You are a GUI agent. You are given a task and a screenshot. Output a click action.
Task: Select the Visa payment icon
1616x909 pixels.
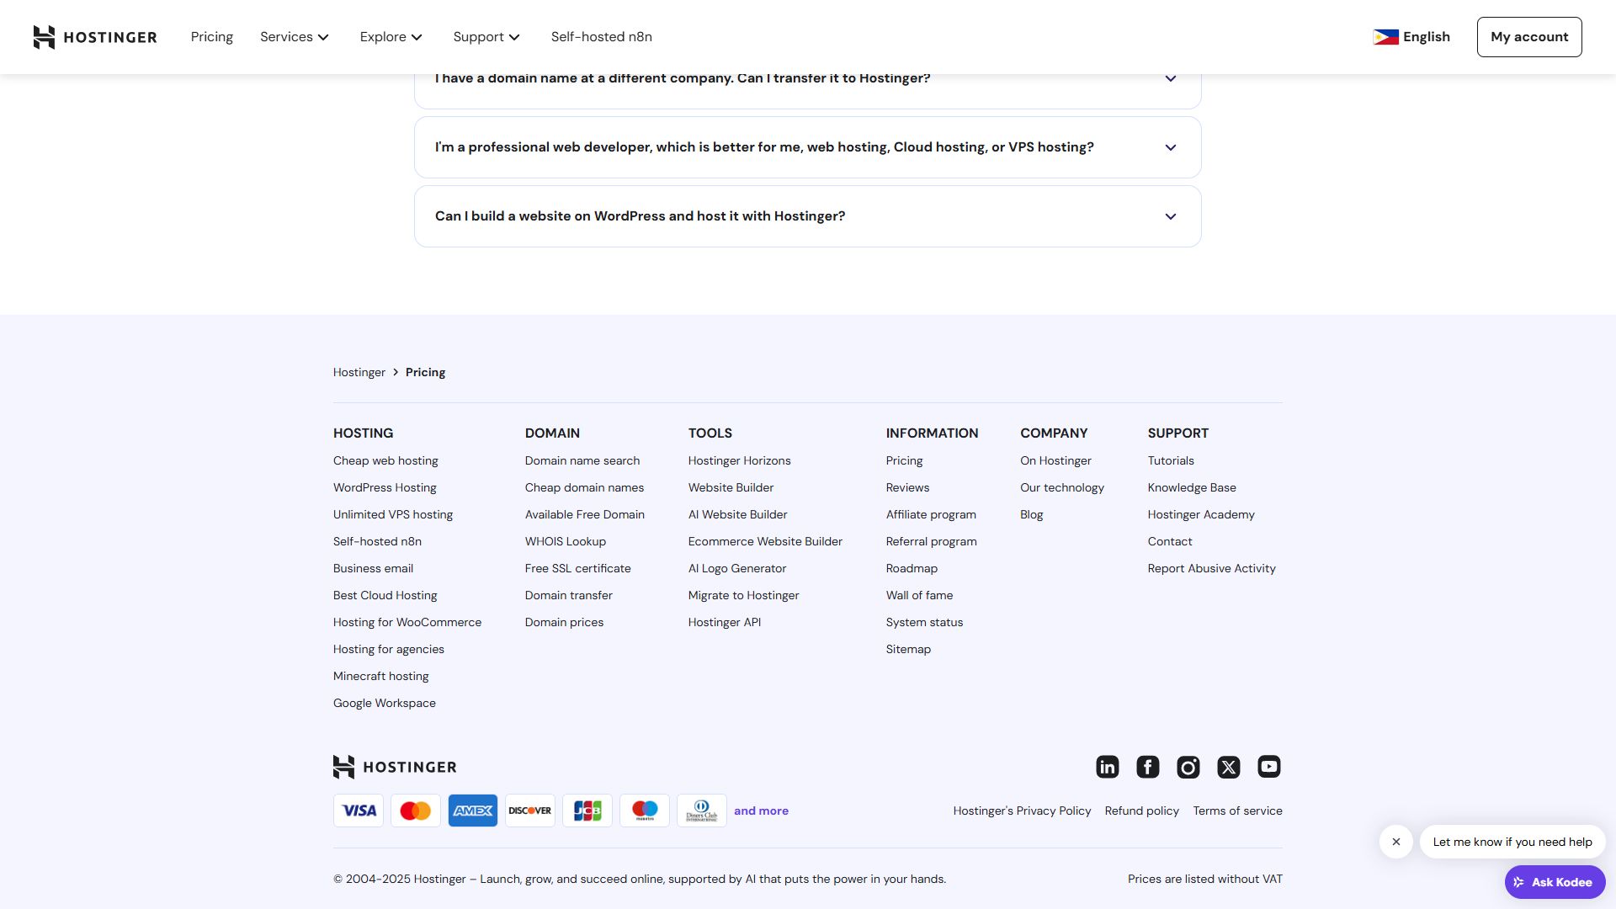pyautogui.click(x=358, y=811)
